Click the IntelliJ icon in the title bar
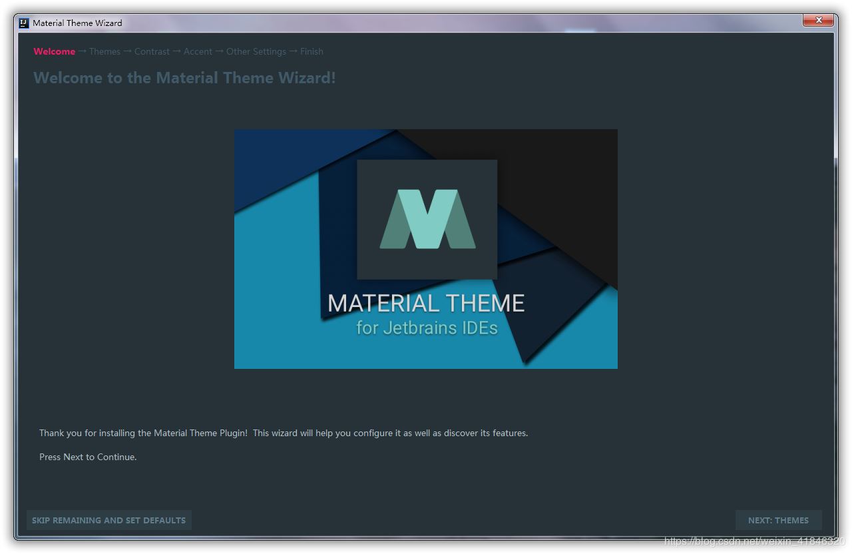This screenshot has width=852, height=554. [x=24, y=23]
